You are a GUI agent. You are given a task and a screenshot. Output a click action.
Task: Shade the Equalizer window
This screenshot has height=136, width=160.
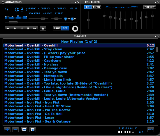(156, 2)
